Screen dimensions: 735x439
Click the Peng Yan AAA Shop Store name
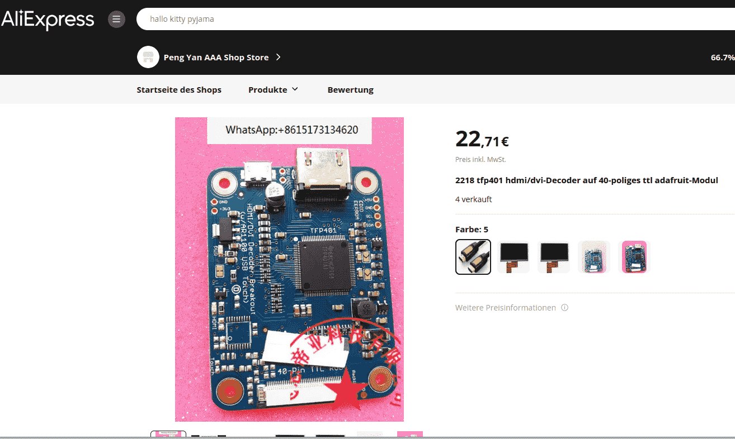[216, 57]
